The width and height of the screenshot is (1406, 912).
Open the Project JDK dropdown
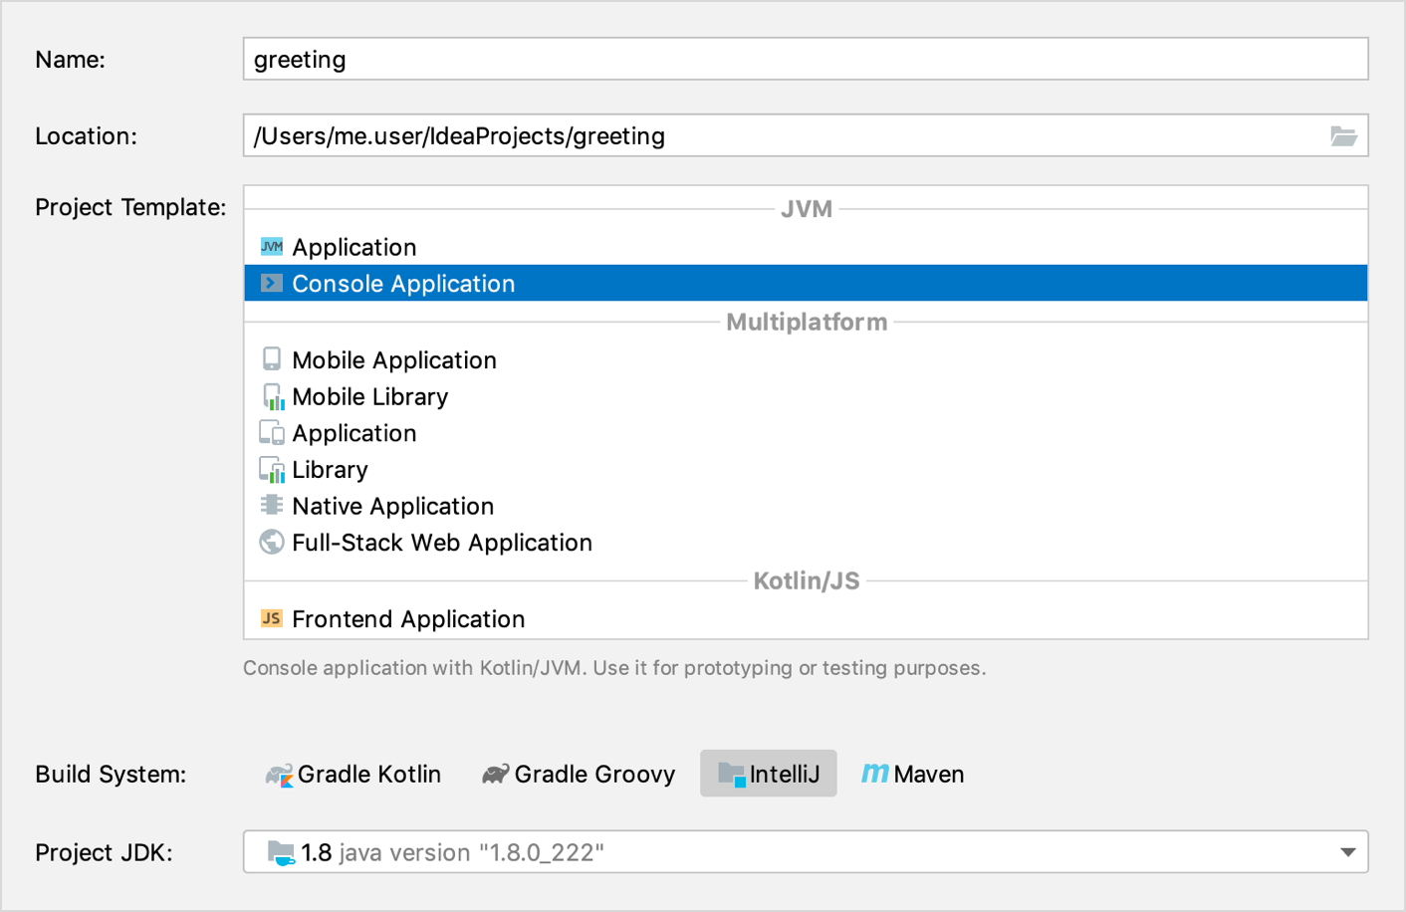807,852
